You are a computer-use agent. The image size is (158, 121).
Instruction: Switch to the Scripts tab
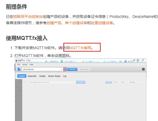point(42,76)
